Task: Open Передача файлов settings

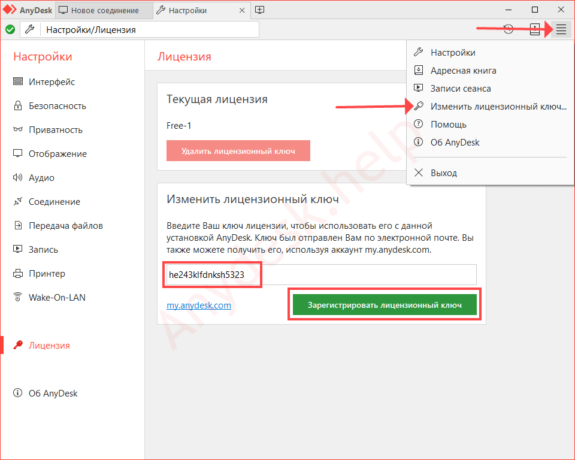Action: click(58, 226)
